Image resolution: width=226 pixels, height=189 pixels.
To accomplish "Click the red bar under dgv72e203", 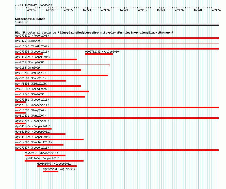I will click(51, 171).
